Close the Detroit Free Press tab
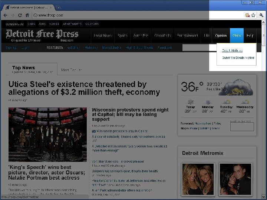The width and height of the screenshot is (267, 200). click(x=51, y=7)
